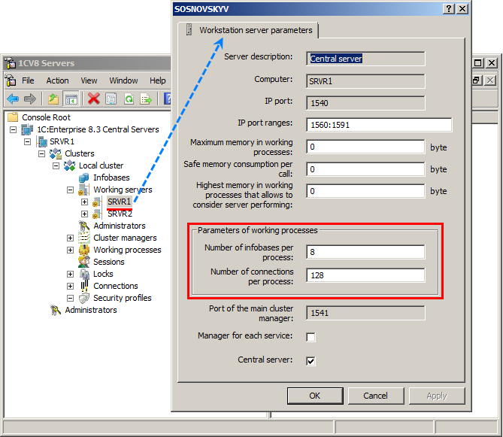Click the Number of infobases per process field

click(365, 252)
